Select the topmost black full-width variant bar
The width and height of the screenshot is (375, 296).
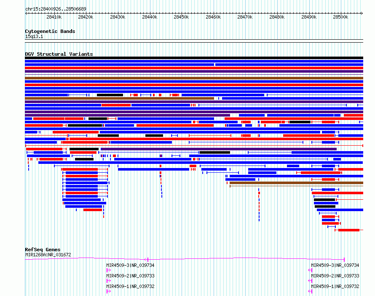tap(194, 58)
